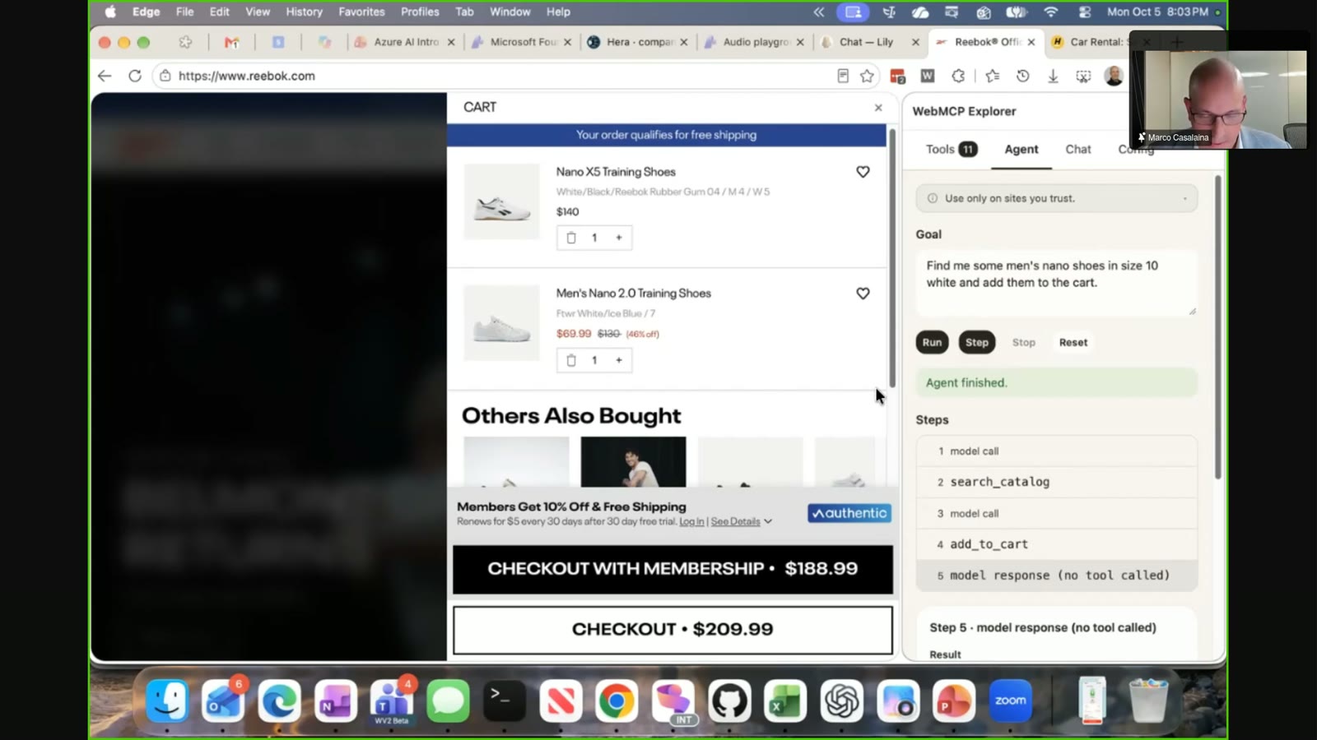
Task: Go back in browser history
Action: pyautogui.click(x=105, y=76)
